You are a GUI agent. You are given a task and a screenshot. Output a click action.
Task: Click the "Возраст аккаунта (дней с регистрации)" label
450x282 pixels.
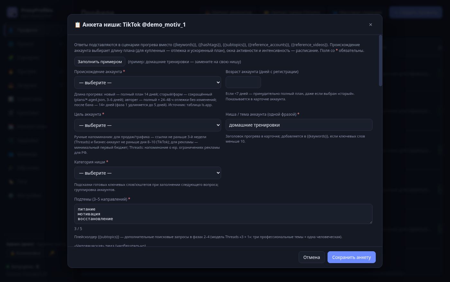click(x=262, y=71)
